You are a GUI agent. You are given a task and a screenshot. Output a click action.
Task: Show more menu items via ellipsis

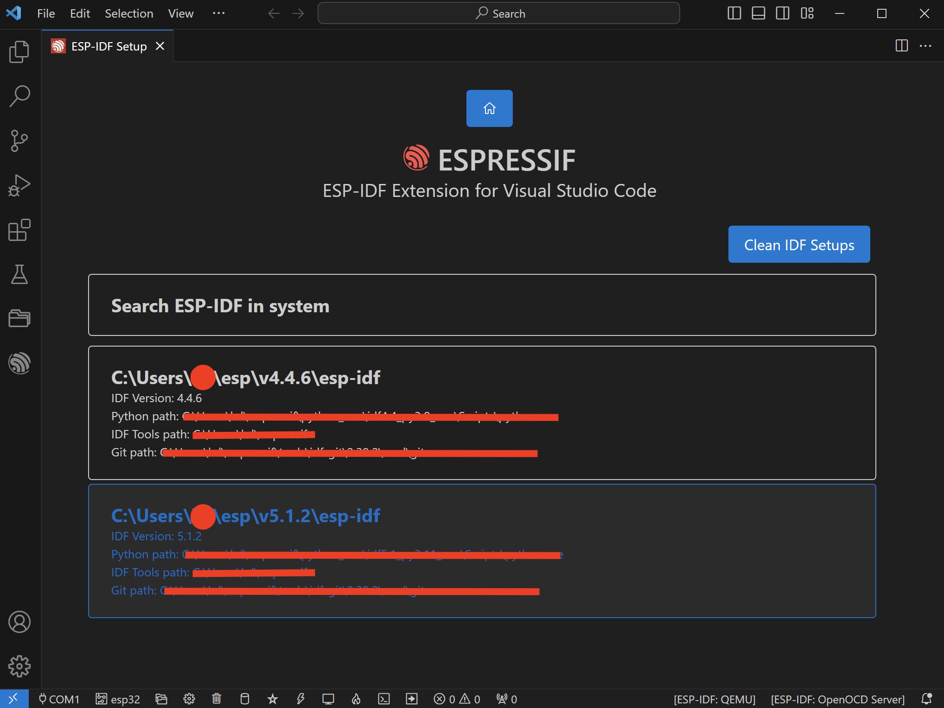pyautogui.click(x=218, y=13)
